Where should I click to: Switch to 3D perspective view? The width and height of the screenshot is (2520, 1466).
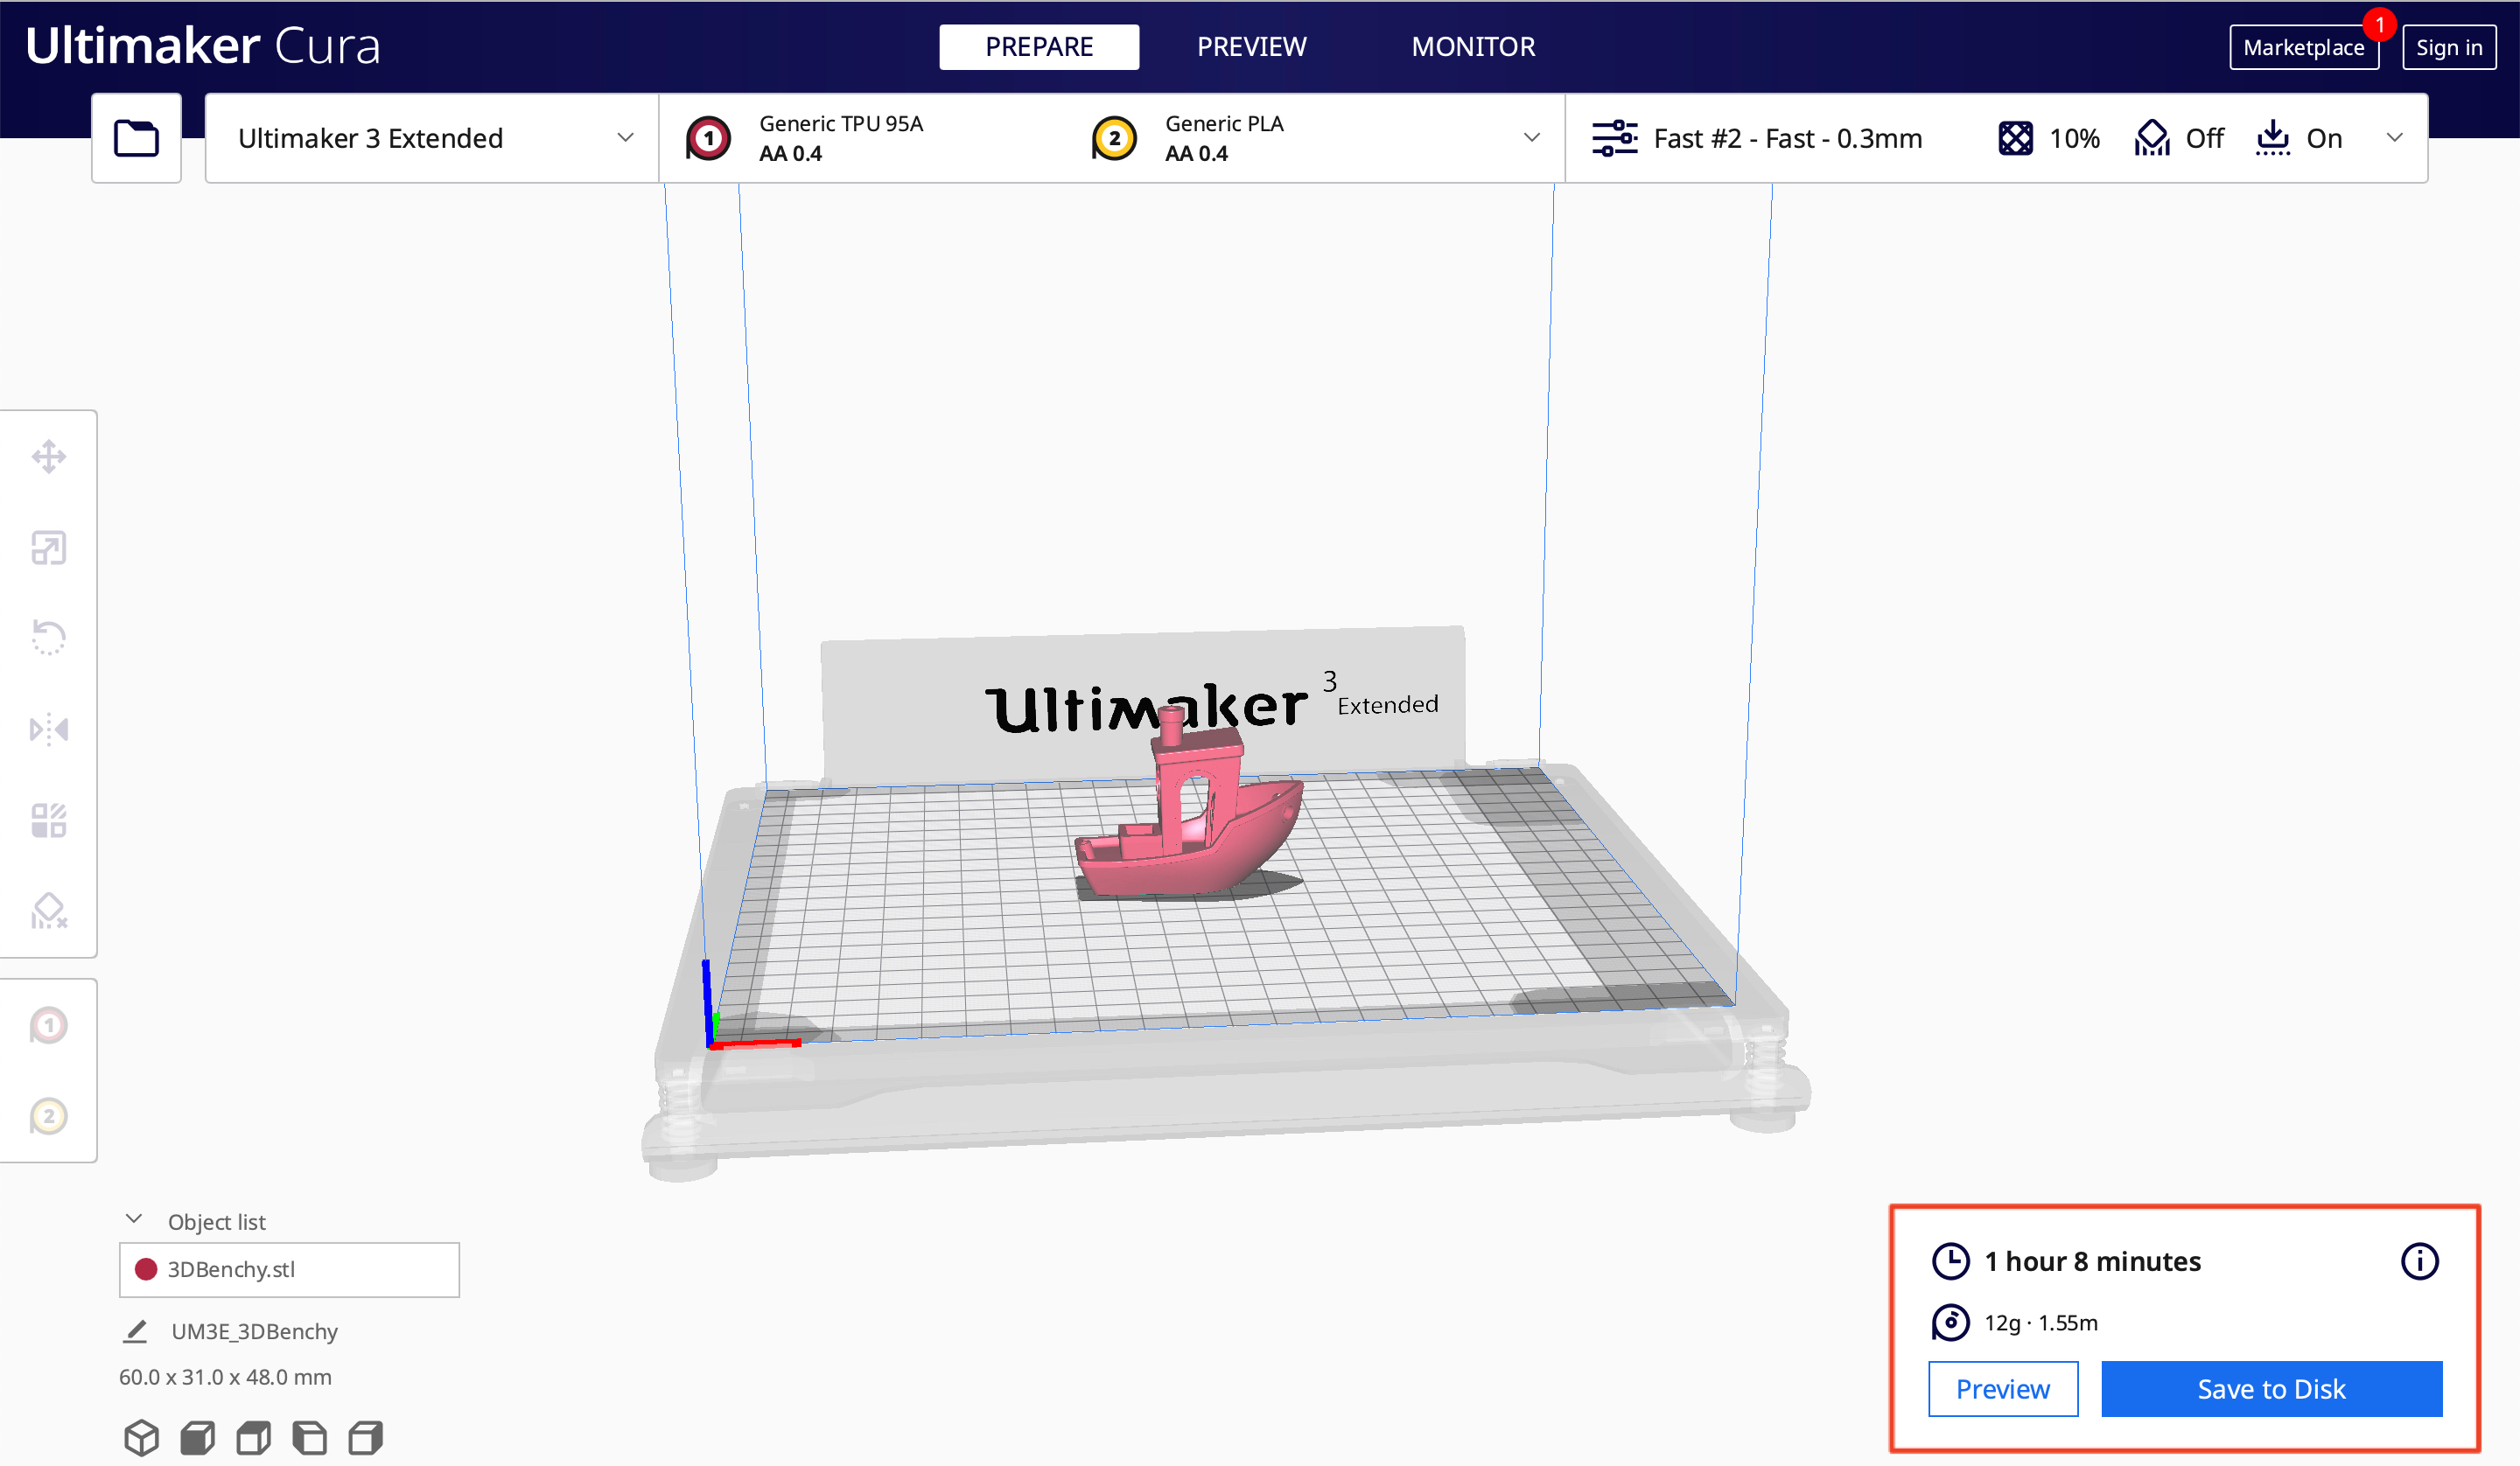pyautogui.click(x=141, y=1438)
